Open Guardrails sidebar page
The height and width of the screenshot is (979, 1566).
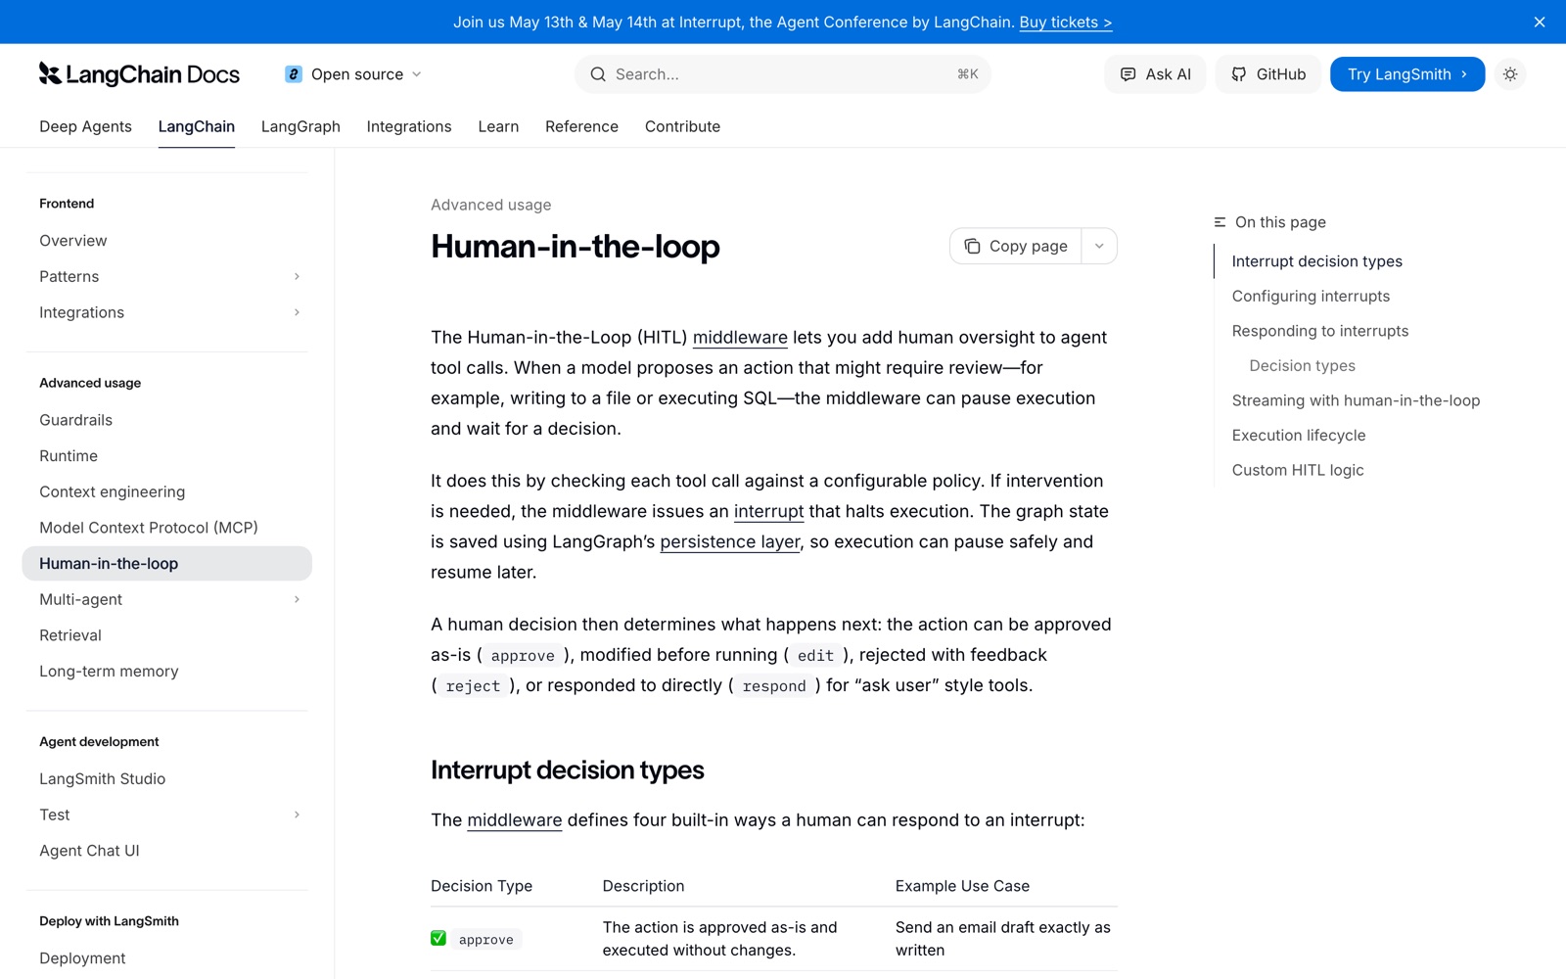(75, 420)
